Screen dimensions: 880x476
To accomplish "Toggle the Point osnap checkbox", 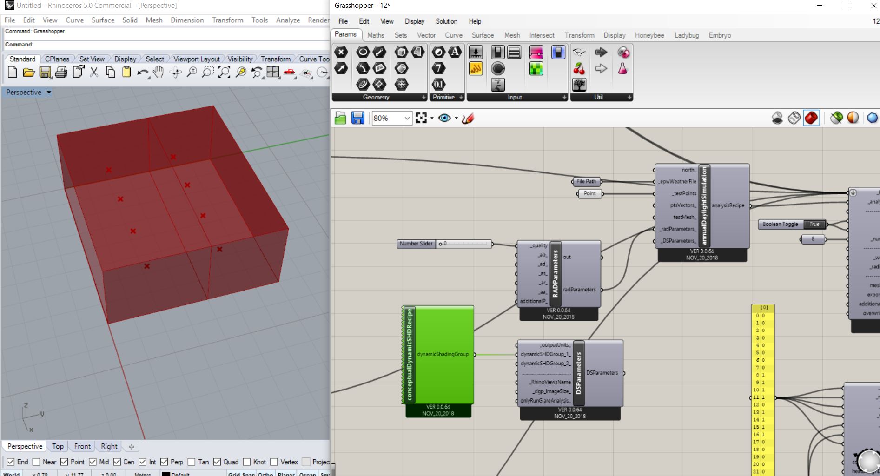I will [x=64, y=462].
